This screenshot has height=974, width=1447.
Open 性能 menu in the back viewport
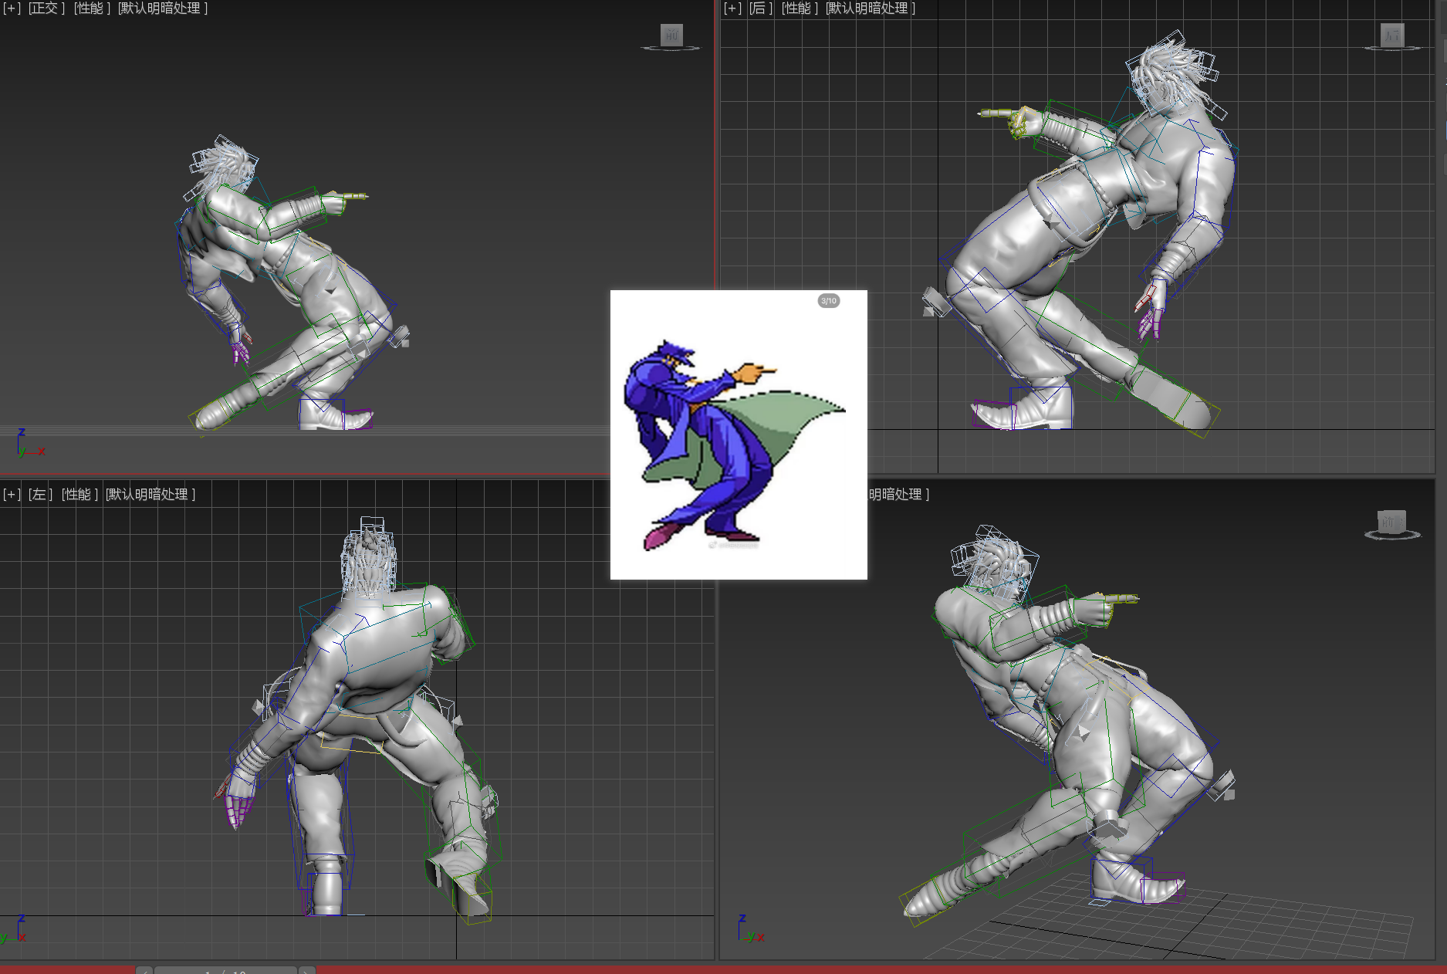click(800, 8)
